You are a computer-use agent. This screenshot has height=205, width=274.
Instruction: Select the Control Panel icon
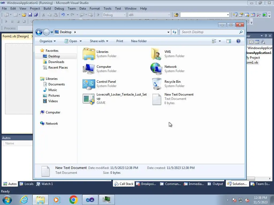click(89, 84)
